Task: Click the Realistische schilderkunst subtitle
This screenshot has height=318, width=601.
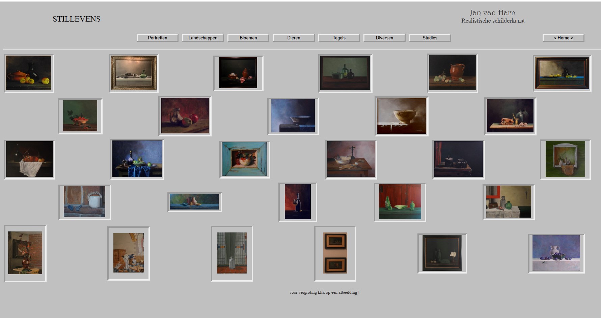Action: pos(493,21)
